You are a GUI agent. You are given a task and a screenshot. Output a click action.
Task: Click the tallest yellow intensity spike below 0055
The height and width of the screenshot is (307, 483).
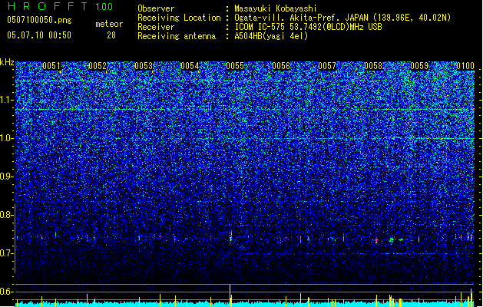230,295
